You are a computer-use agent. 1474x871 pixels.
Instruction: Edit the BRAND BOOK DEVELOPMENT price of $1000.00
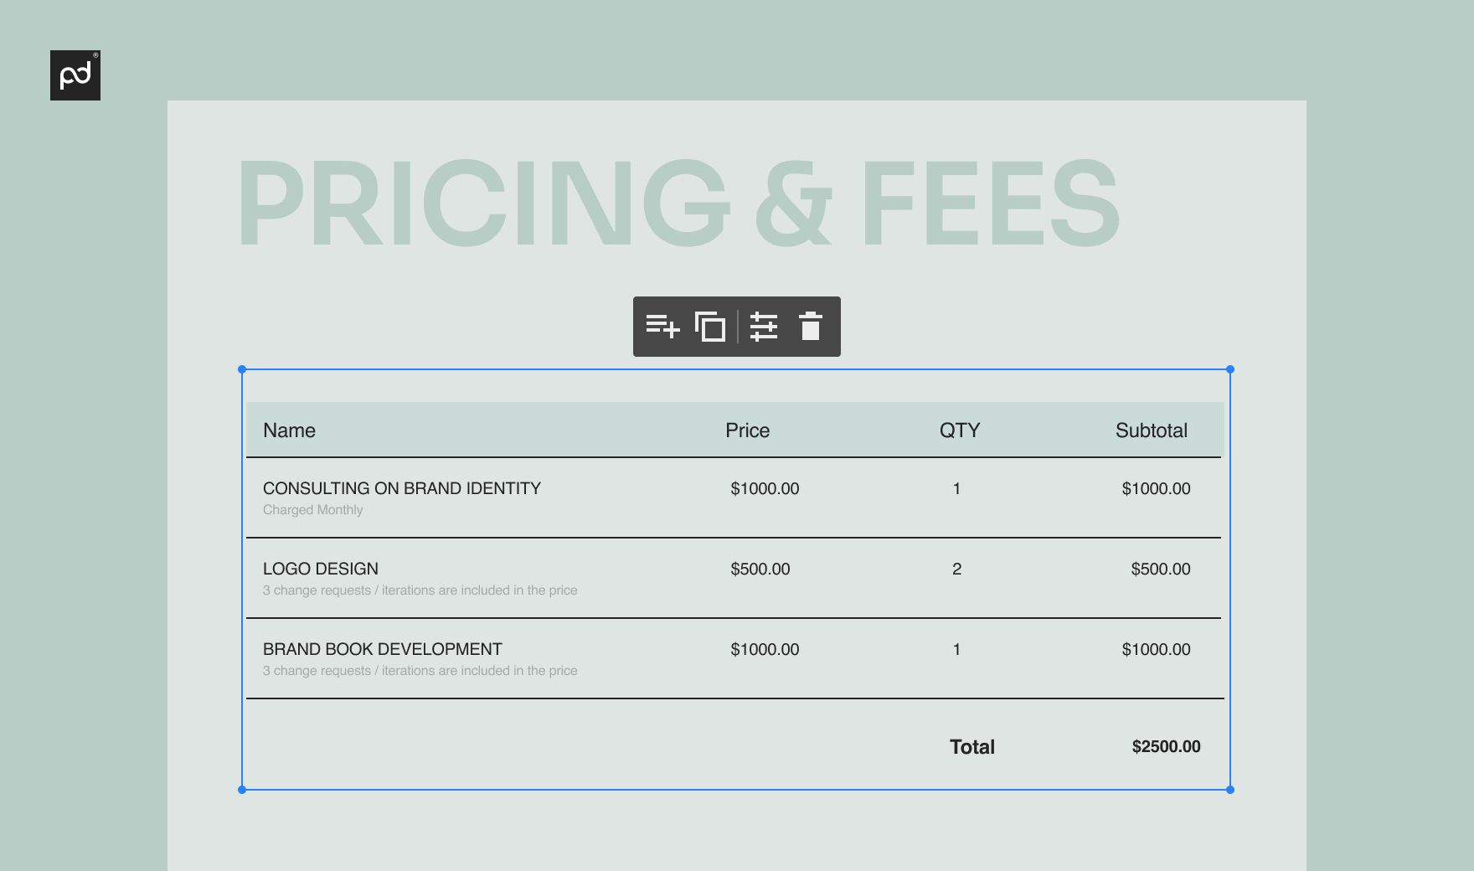[x=765, y=648]
